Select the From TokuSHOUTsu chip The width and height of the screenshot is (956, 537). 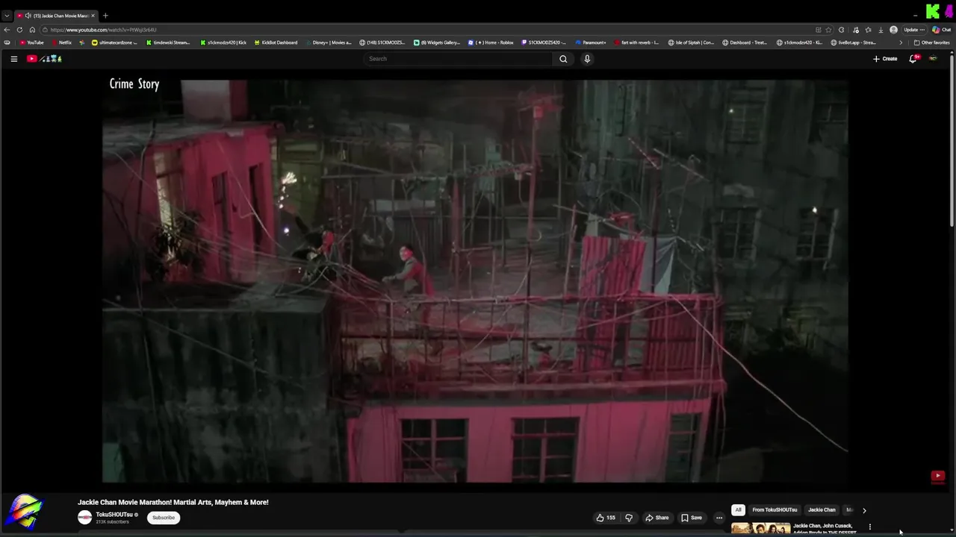775,510
